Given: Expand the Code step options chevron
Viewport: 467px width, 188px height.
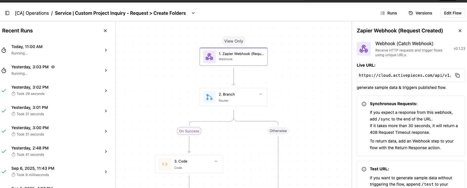Looking at the screenshot, I should 216,161.
